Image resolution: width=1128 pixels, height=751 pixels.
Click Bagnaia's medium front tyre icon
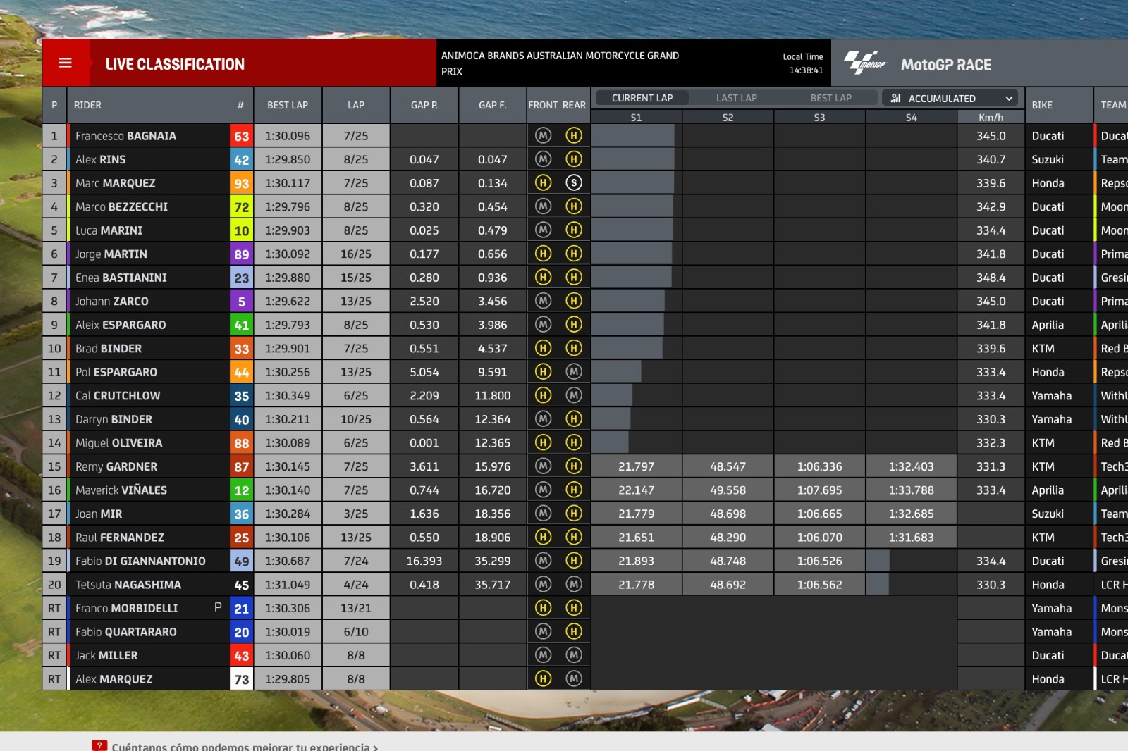click(543, 136)
